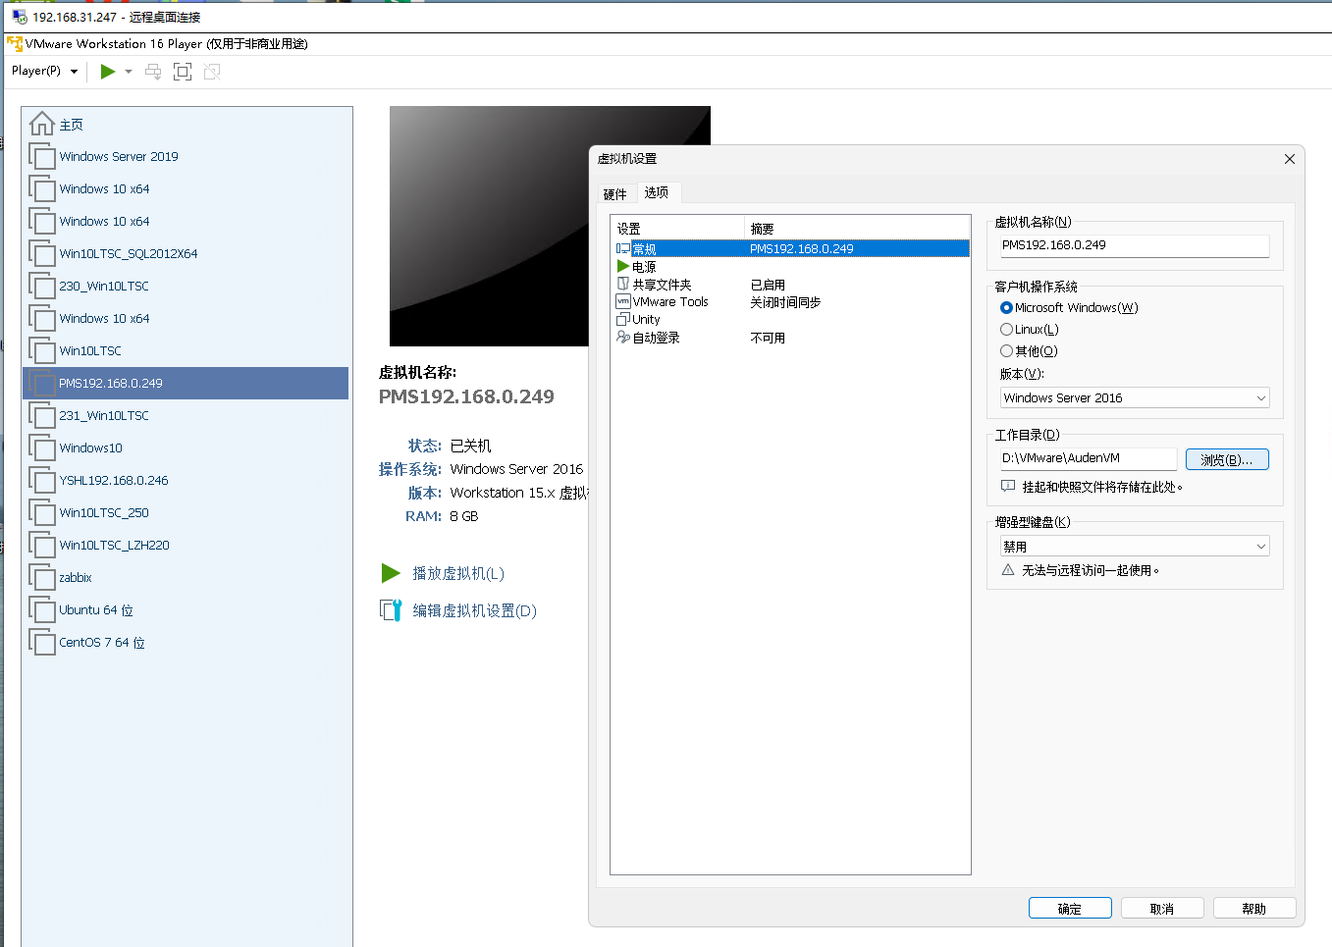
Task: Click the enter full screen toolbar icon
Action: point(183,72)
